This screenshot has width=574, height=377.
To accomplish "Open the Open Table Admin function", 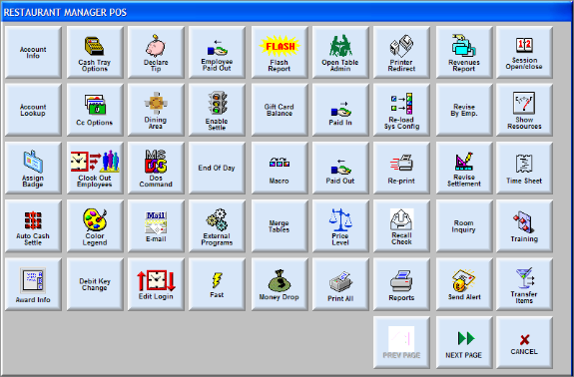I will click(x=340, y=52).
